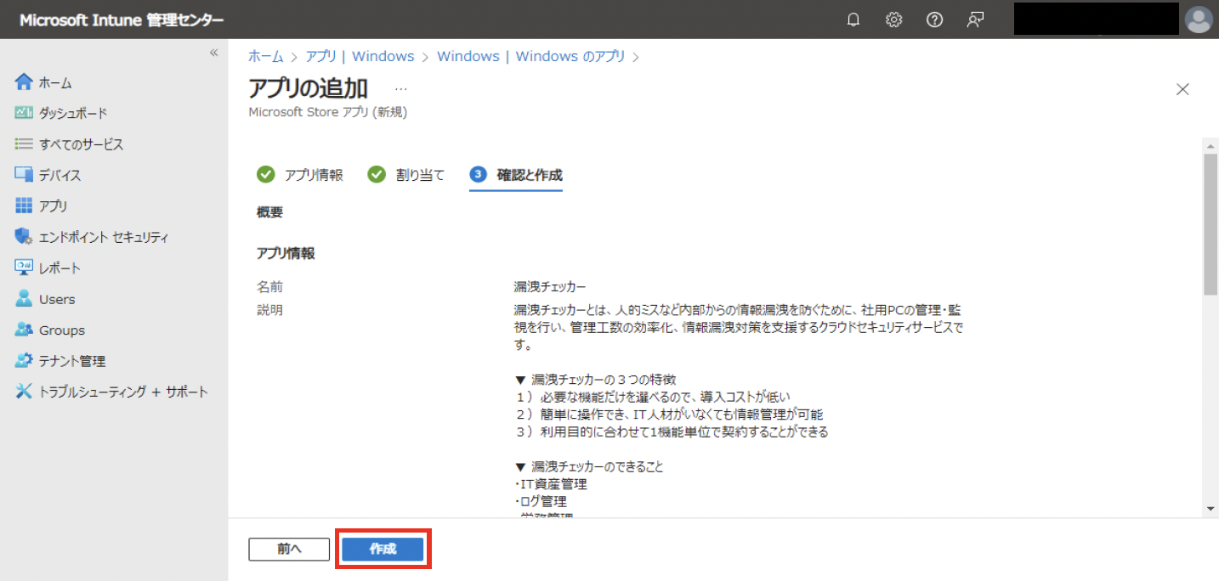This screenshot has width=1219, height=581.
Task: Click the 説明 field label
Action: pyautogui.click(x=269, y=310)
